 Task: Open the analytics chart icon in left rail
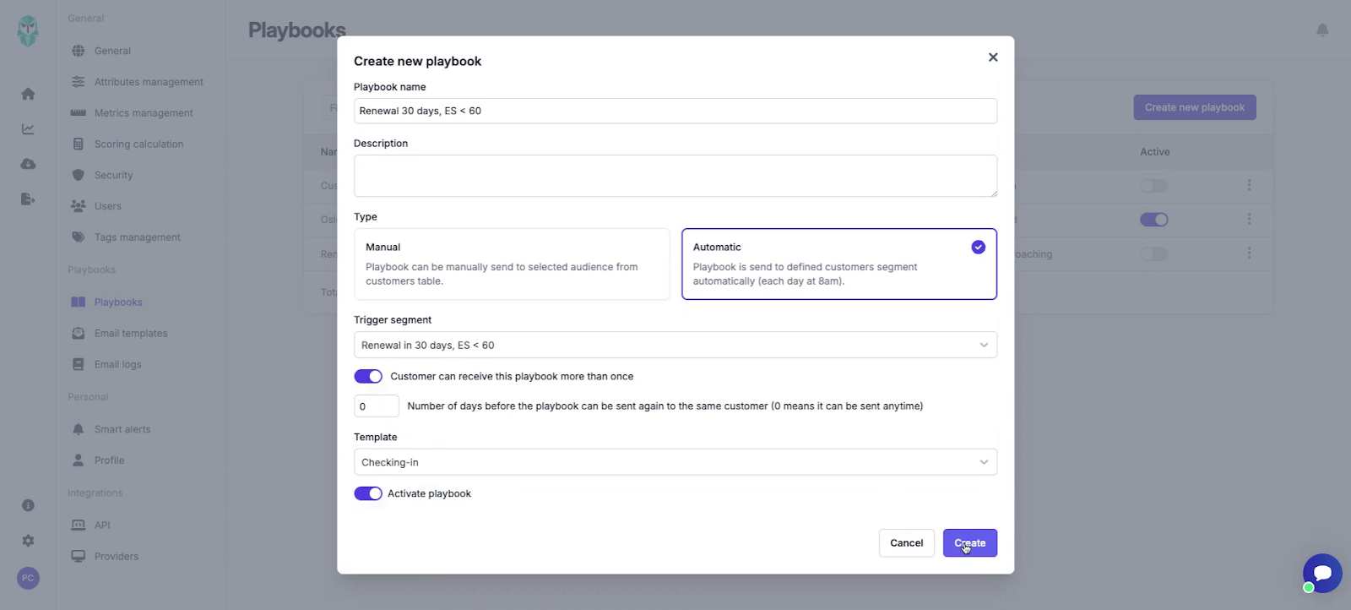point(28,129)
